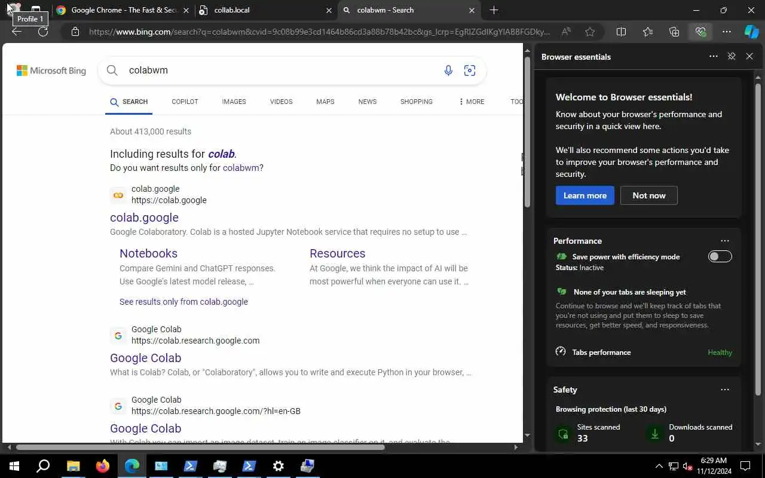Screen dimensions: 765x478
Task: Open Read aloud icon in address bar
Action: [x=565, y=32]
